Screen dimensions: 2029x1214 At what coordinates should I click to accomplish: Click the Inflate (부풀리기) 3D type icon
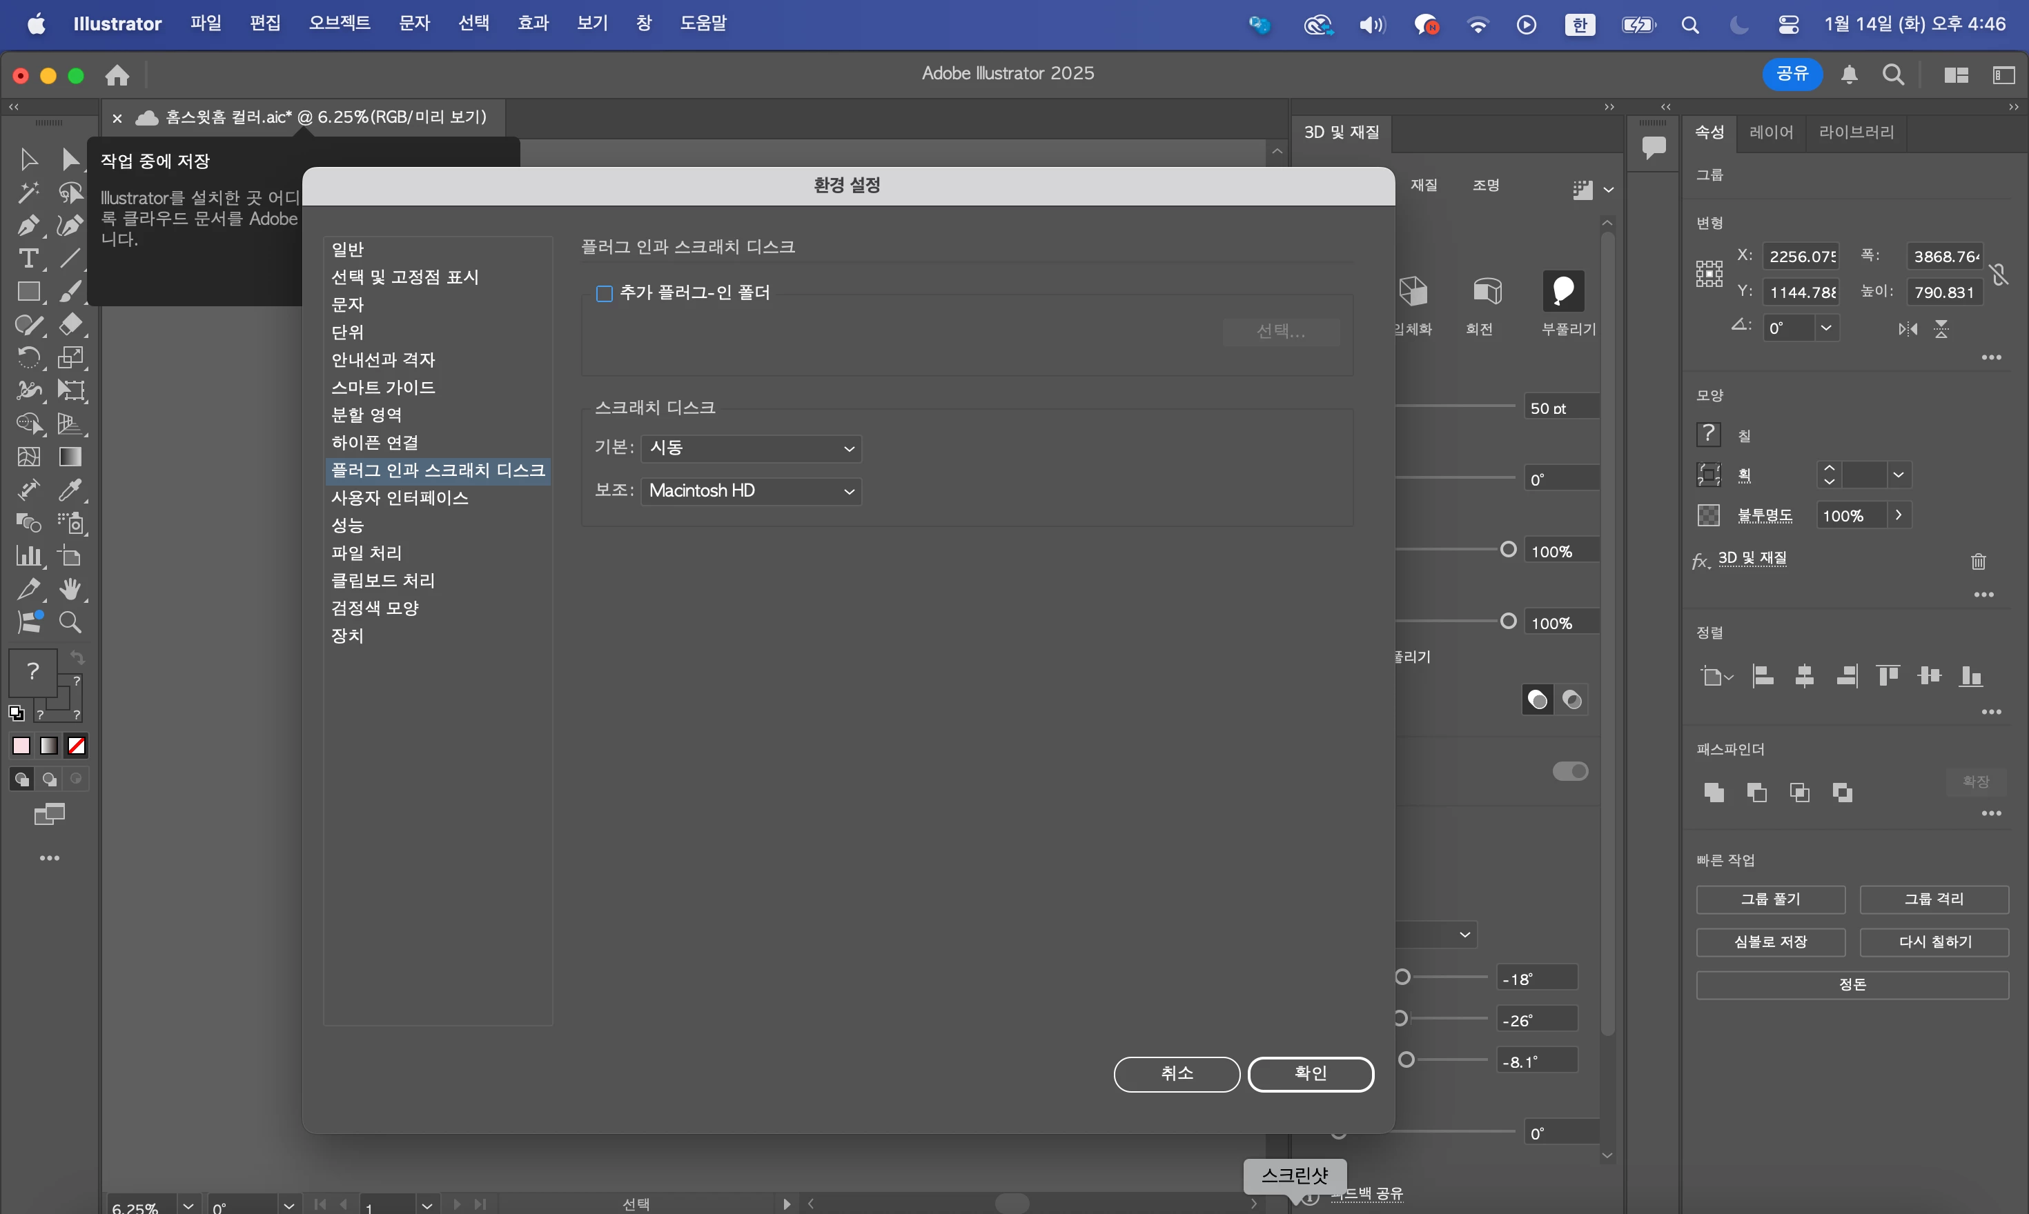(1563, 292)
